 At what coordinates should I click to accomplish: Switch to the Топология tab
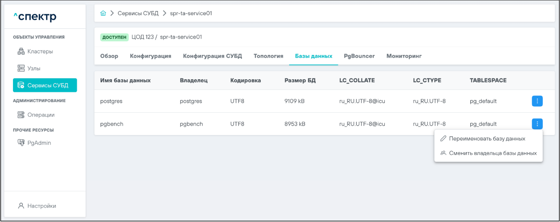(268, 56)
